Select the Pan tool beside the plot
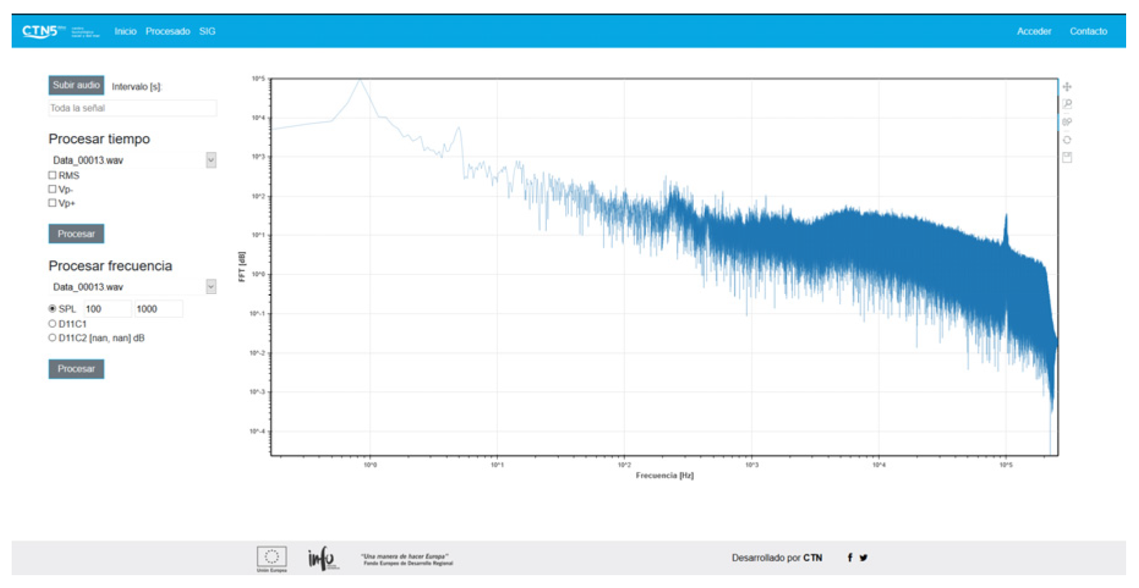 [x=1067, y=86]
